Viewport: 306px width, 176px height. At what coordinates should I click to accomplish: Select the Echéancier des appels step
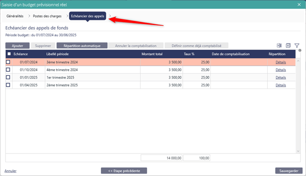coord(88,16)
